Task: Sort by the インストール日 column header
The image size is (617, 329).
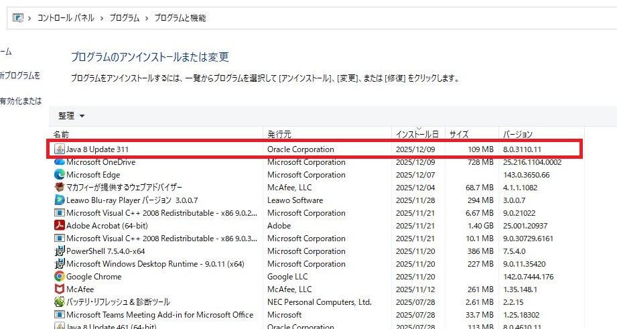Action: (x=417, y=134)
